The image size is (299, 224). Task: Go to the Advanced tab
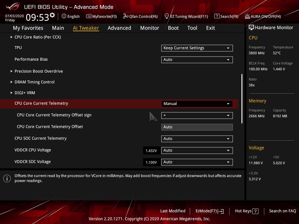(x=119, y=28)
